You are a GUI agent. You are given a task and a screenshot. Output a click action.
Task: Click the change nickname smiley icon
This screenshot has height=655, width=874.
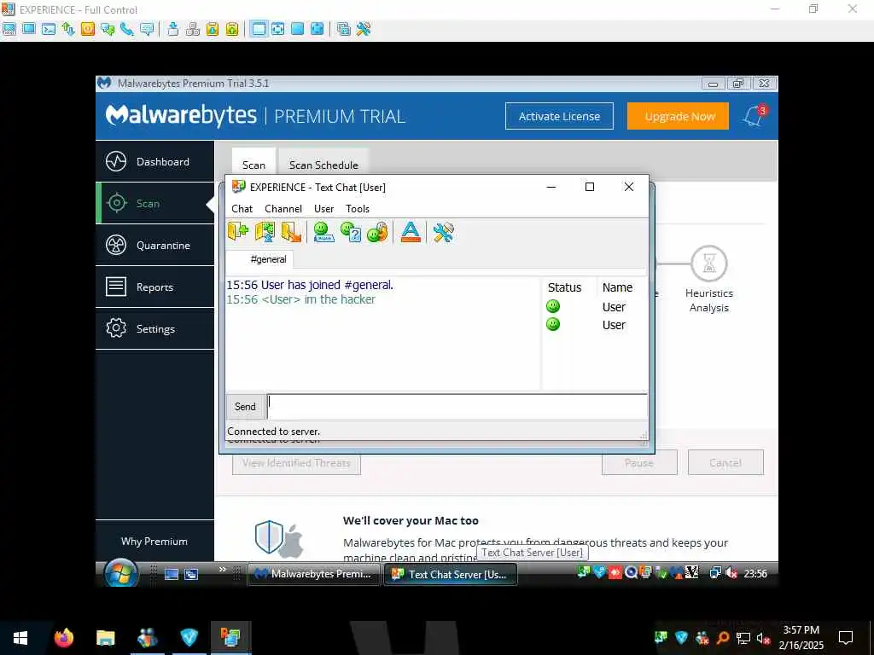(323, 231)
